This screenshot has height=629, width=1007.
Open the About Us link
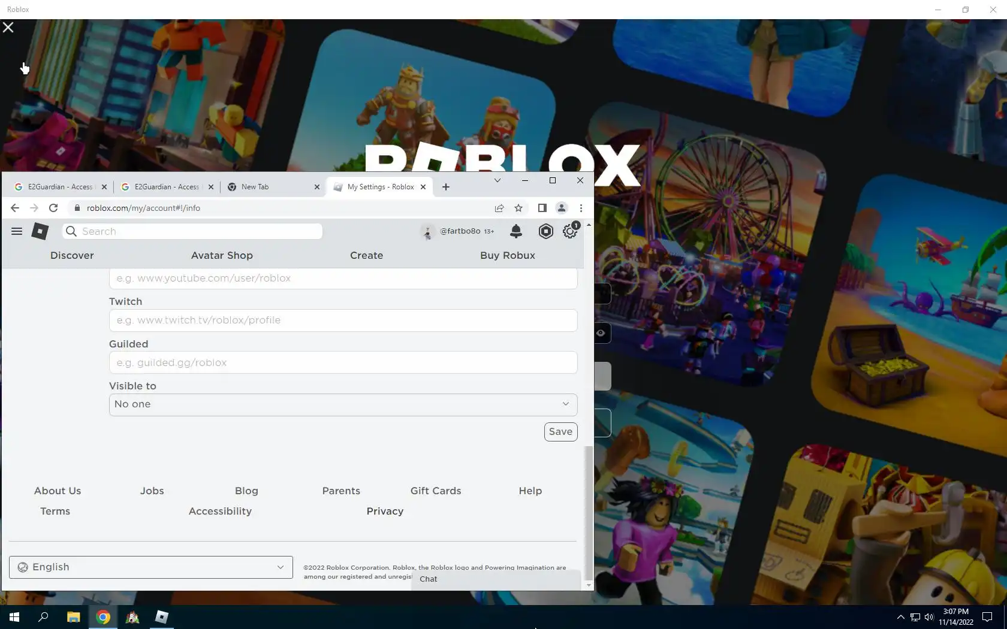(58, 491)
